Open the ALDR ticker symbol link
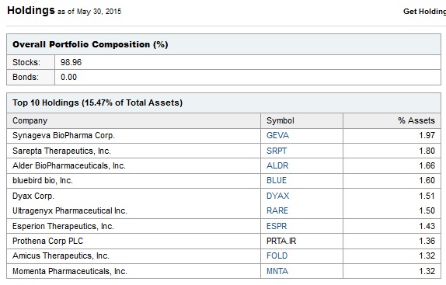Viewport: 446px width, 285px height. 277,165
